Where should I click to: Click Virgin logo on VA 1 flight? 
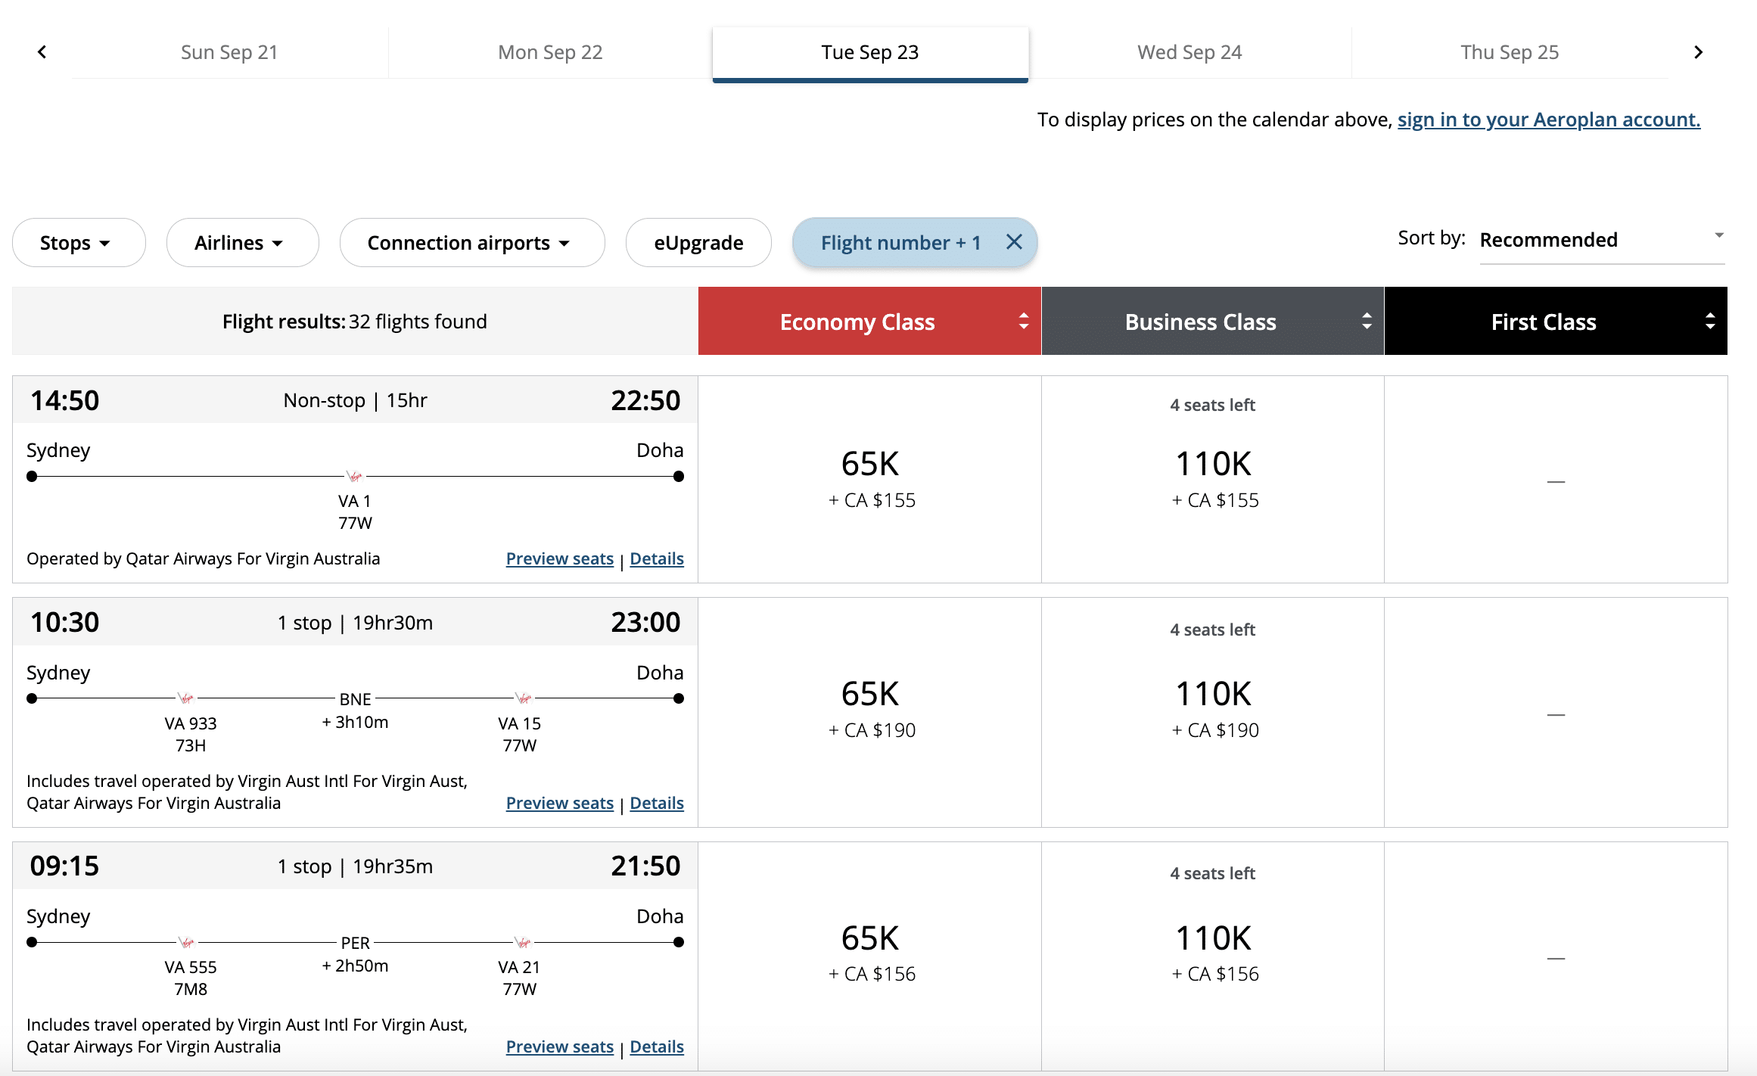point(354,477)
